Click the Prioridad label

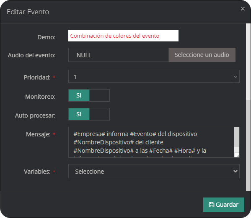pyautogui.click(x=37, y=77)
